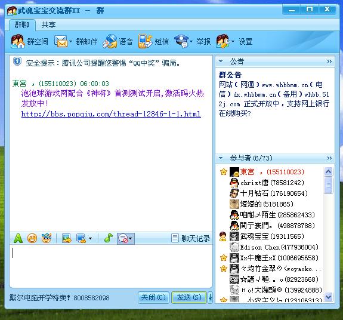Click the security tip shield icon

pyautogui.click(x=17, y=61)
